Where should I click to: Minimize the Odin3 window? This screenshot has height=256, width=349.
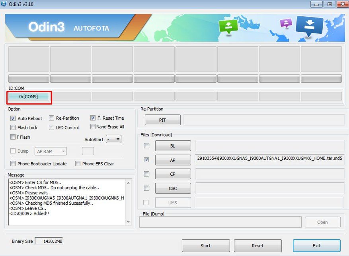point(316,4)
